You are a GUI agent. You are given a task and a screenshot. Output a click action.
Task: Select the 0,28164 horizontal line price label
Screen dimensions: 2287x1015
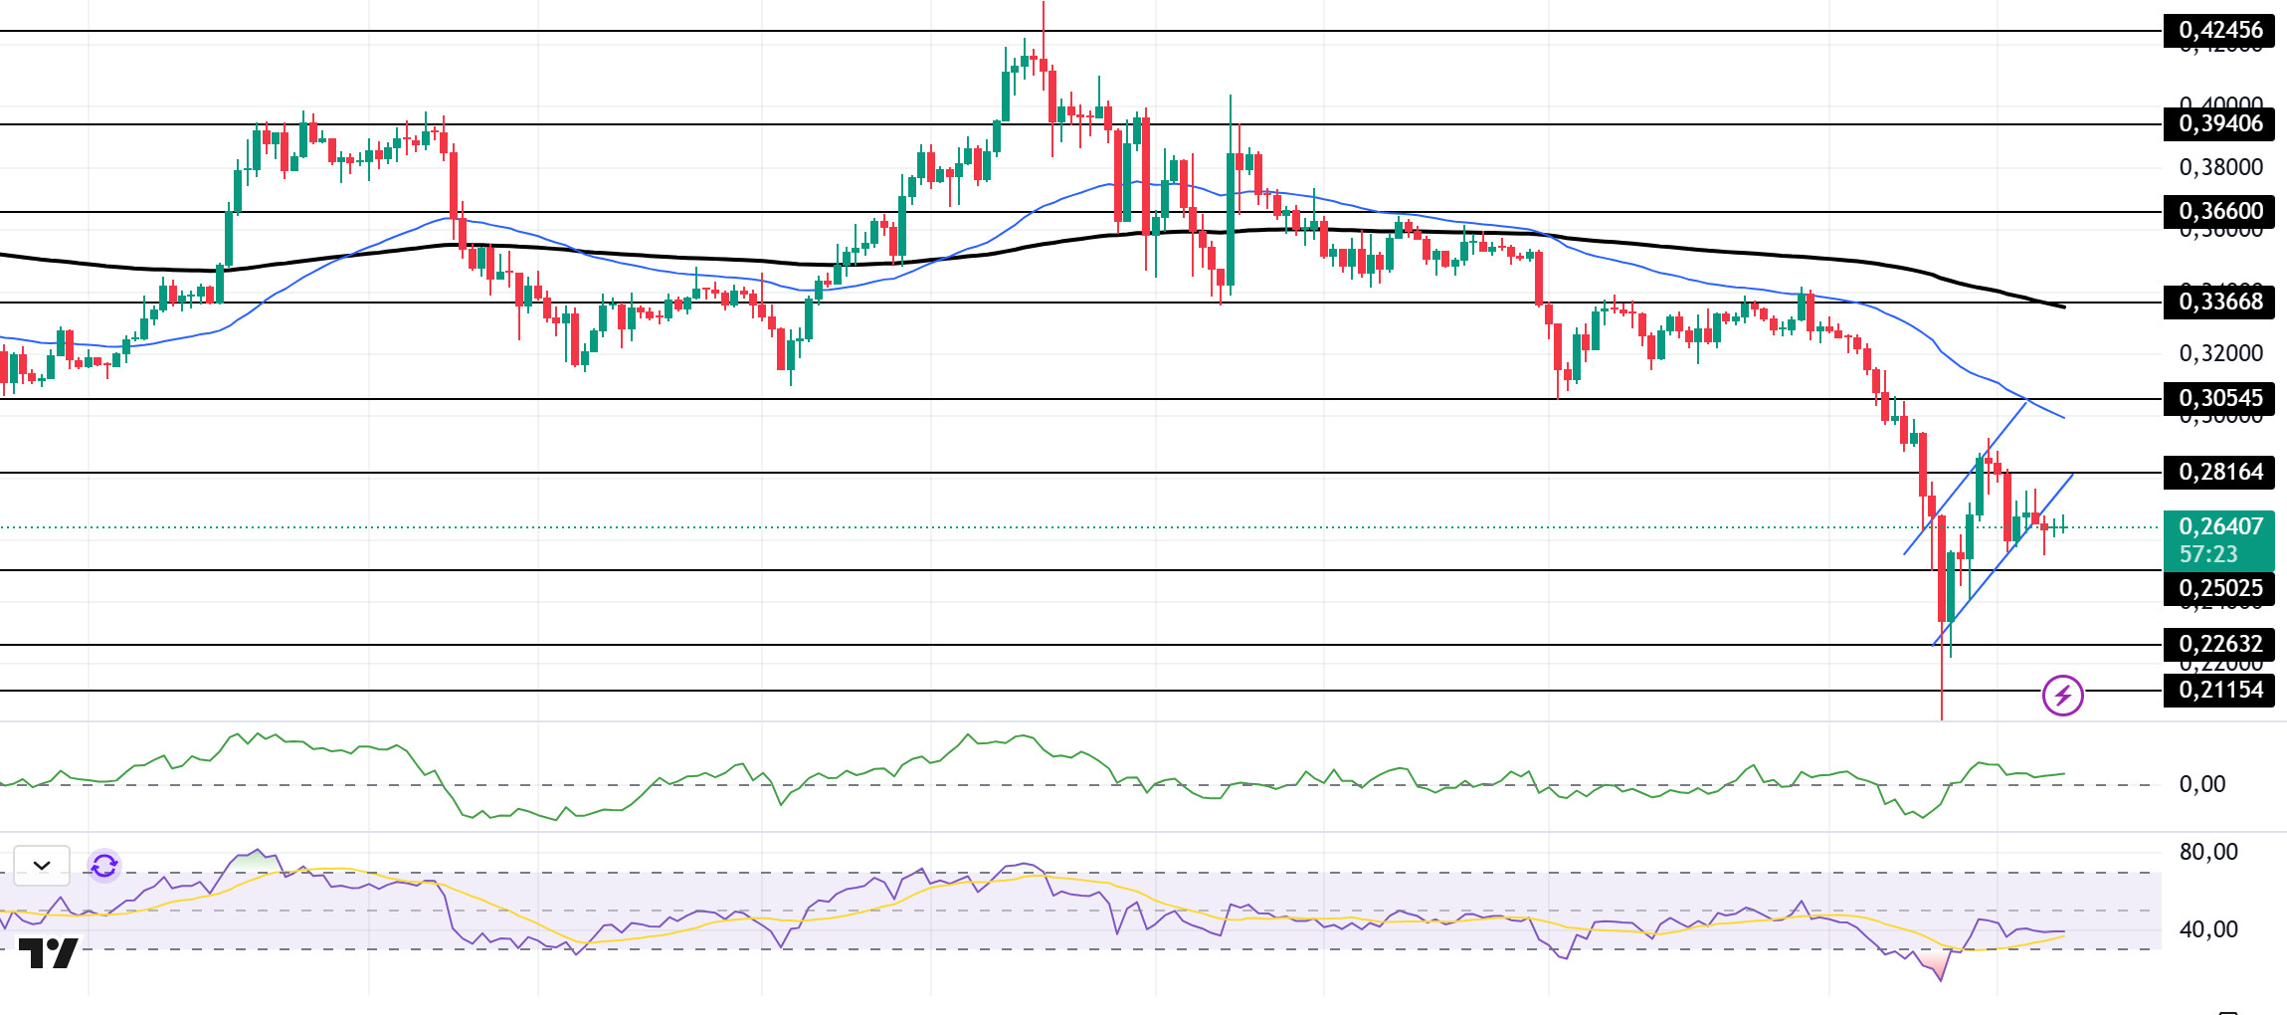coord(2219,472)
